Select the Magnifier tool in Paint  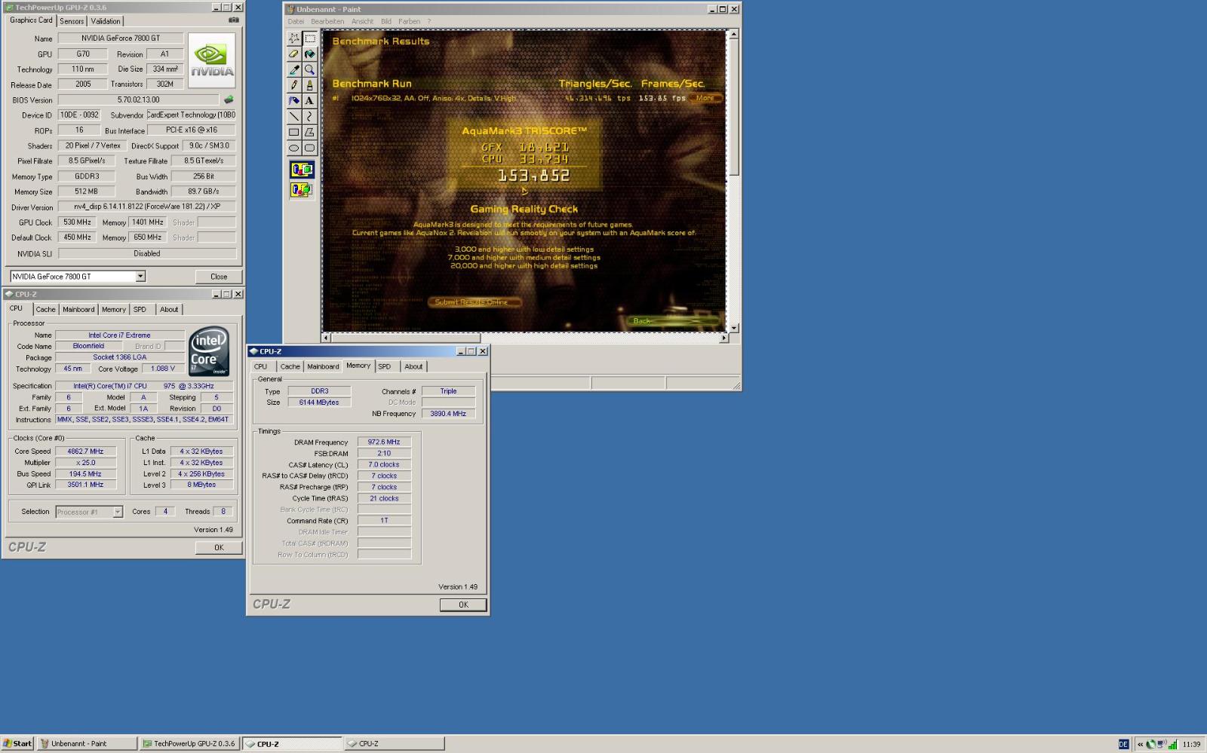click(309, 69)
